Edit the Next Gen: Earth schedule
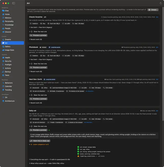 [157, 79]
